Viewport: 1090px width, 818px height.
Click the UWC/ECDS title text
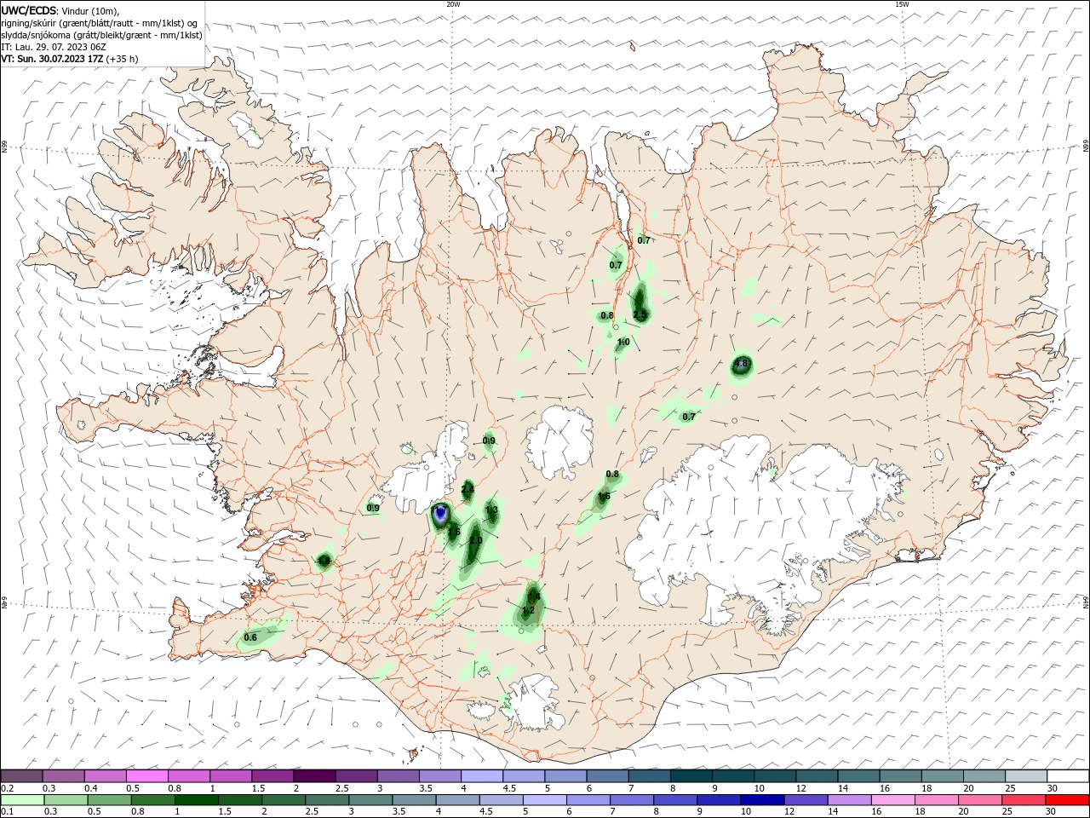click(30, 10)
